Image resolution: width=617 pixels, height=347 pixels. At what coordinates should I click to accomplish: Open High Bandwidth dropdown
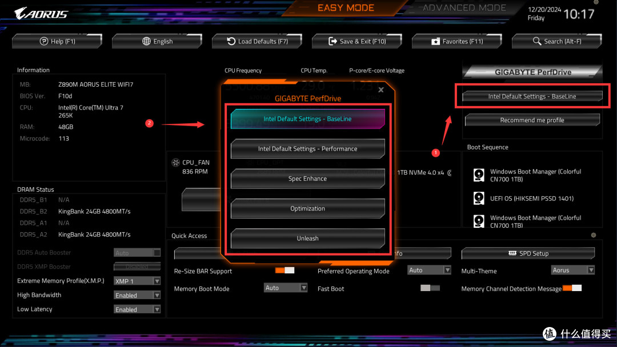tap(137, 295)
